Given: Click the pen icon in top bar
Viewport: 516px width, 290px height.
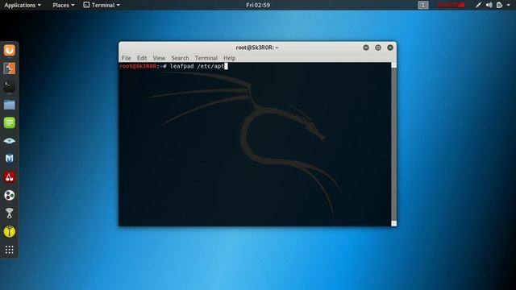Looking at the screenshot, I should tap(478, 5).
